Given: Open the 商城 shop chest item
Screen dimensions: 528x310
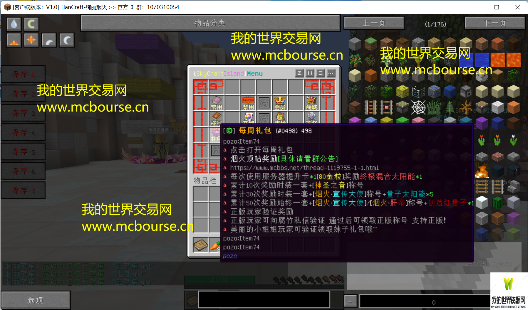Looking at the screenshot, I should 312,103.
